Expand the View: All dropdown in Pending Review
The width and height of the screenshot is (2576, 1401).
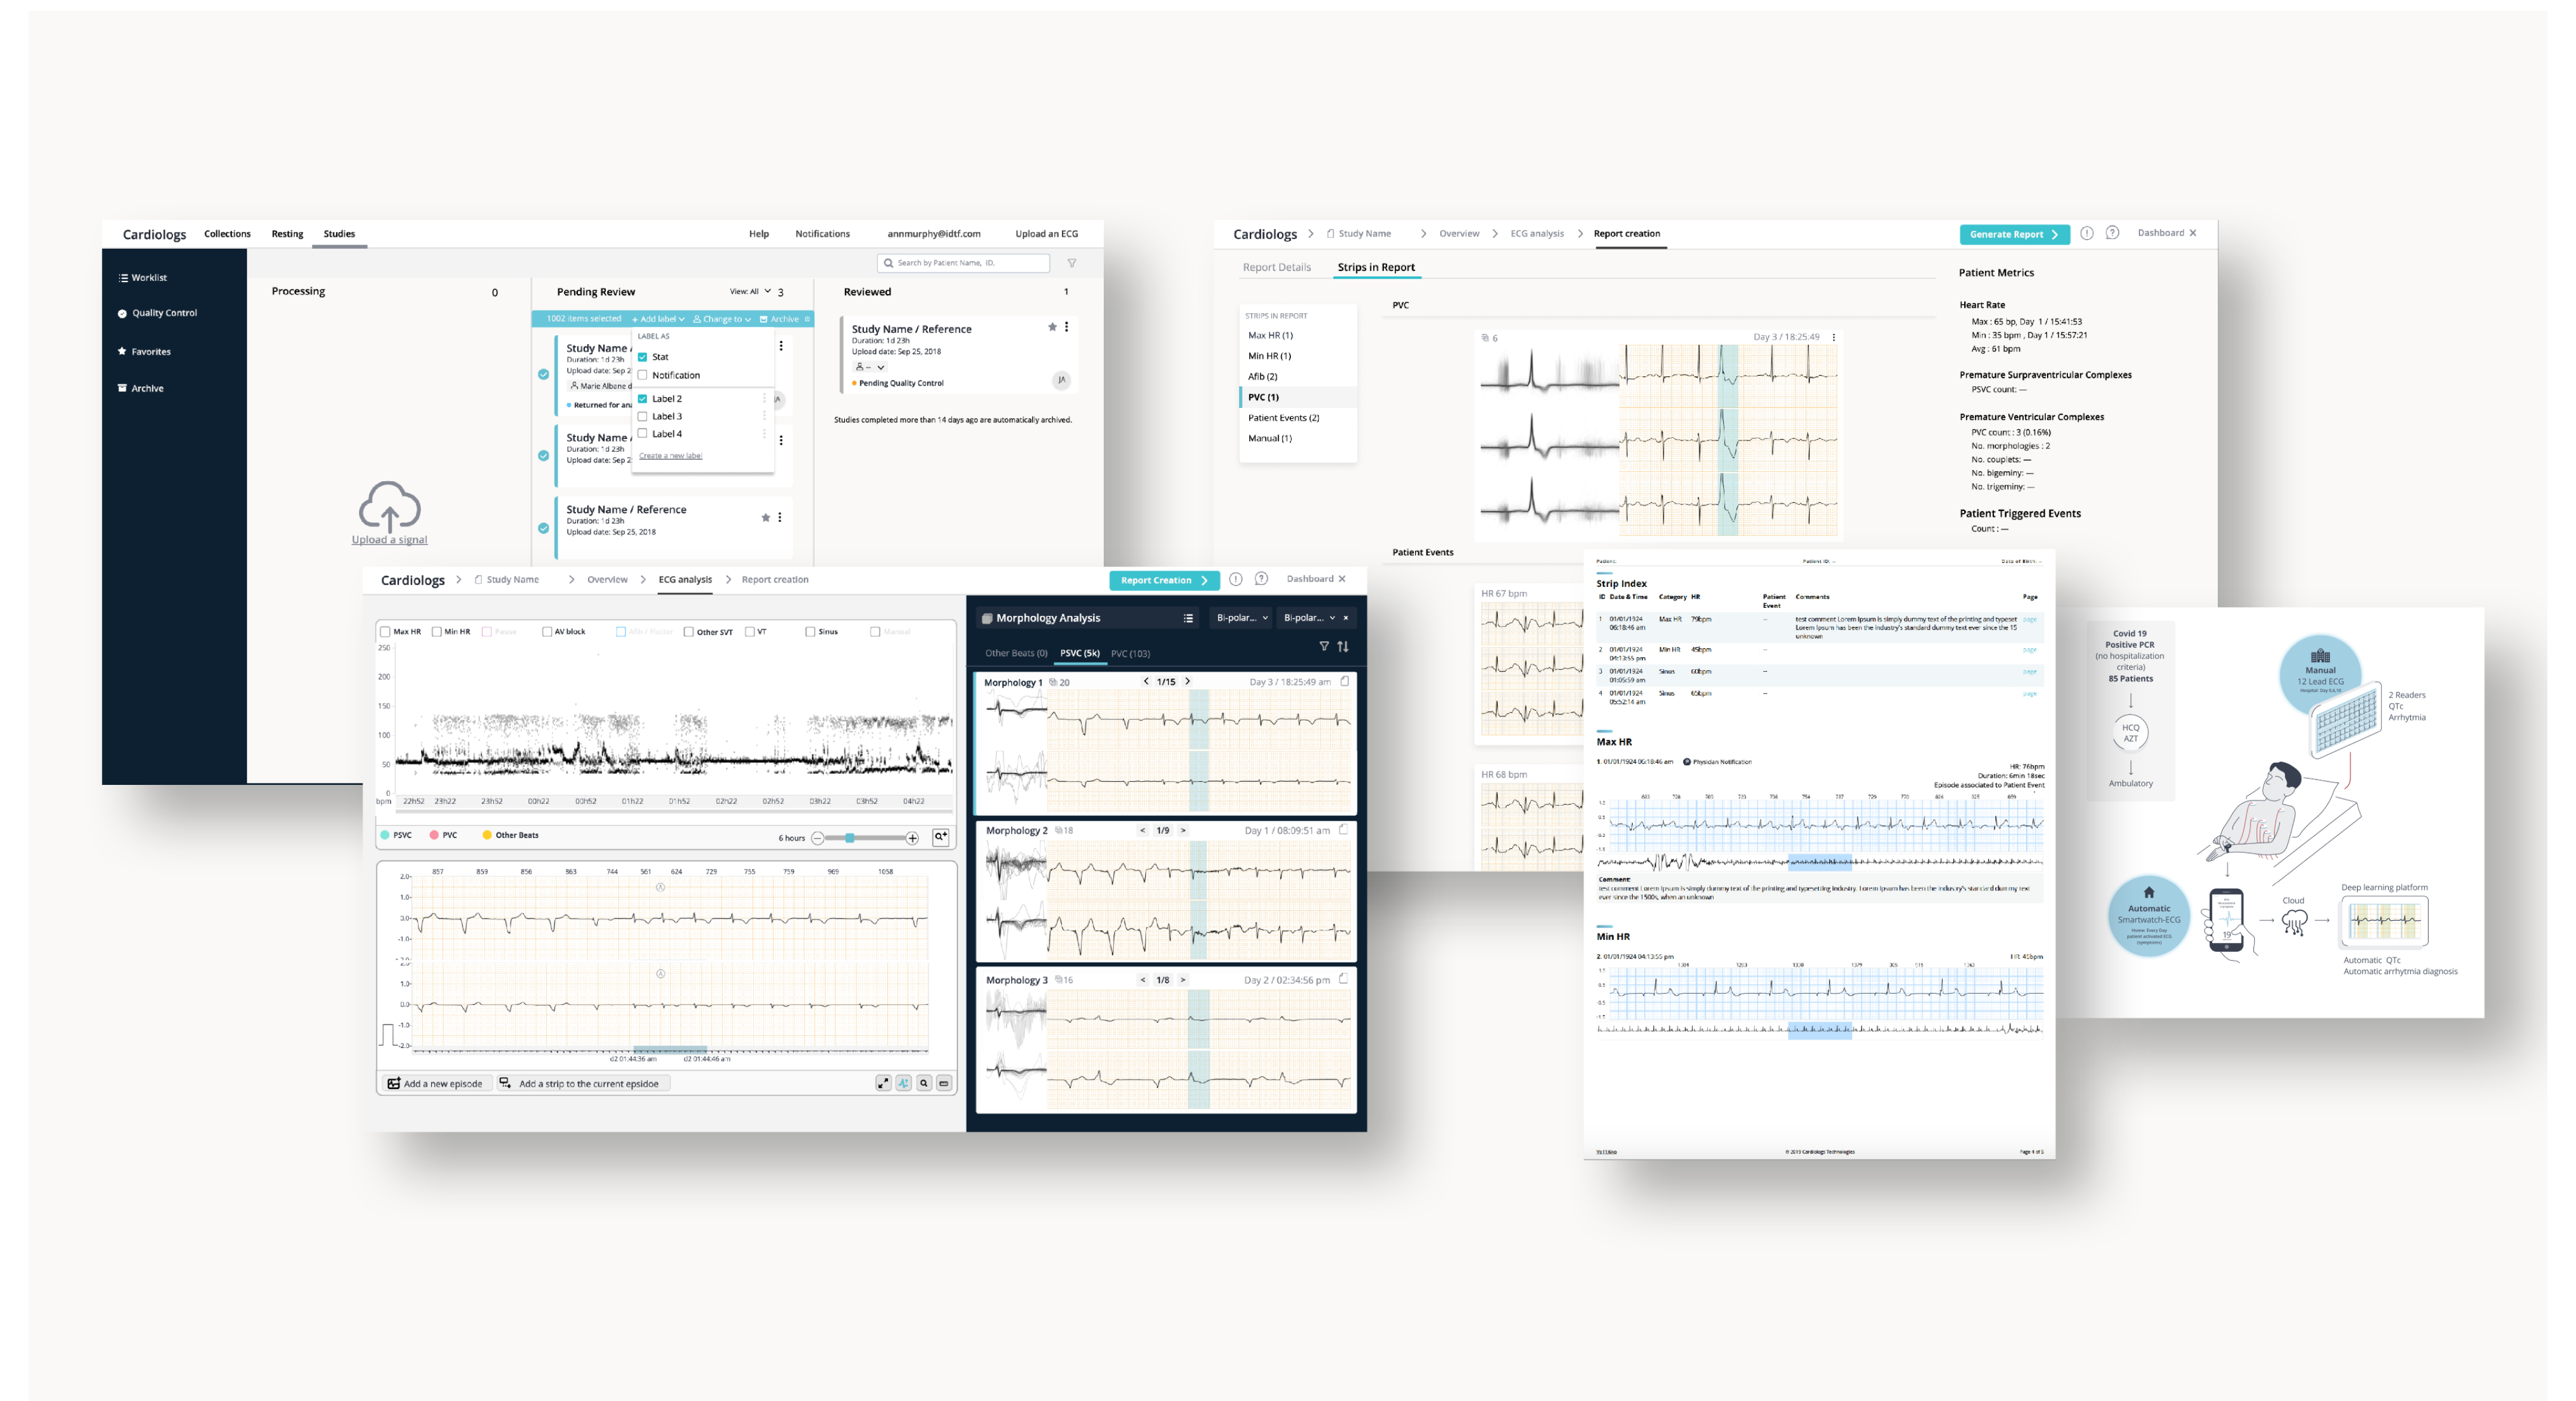pos(750,292)
